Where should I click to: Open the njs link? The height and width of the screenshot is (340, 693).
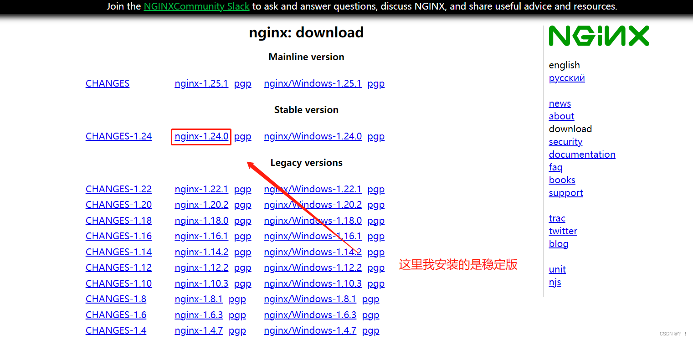coord(555,282)
